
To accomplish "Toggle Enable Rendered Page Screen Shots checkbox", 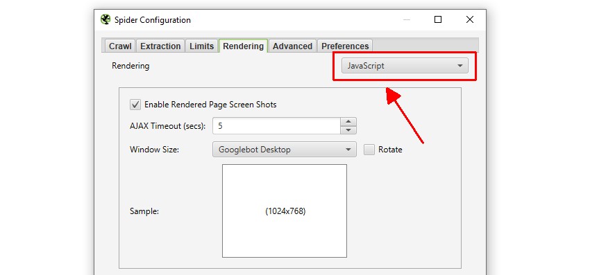I will (135, 105).
